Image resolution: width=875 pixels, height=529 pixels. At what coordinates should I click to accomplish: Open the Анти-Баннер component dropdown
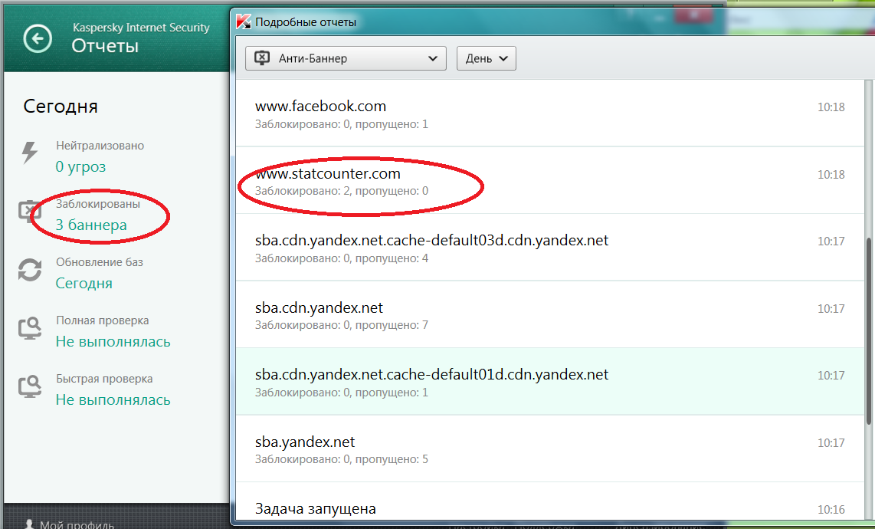coord(346,58)
